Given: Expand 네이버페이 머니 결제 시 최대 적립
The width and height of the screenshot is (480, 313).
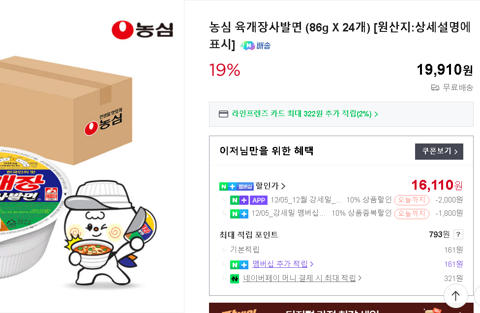Looking at the screenshot, I should click(302, 278).
